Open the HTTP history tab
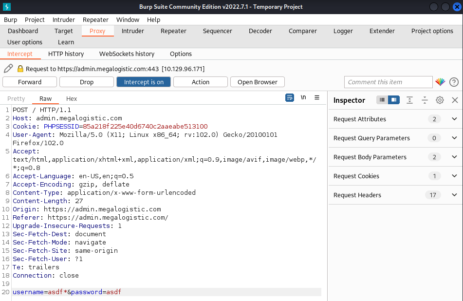The width and height of the screenshot is (463, 301). [66, 54]
